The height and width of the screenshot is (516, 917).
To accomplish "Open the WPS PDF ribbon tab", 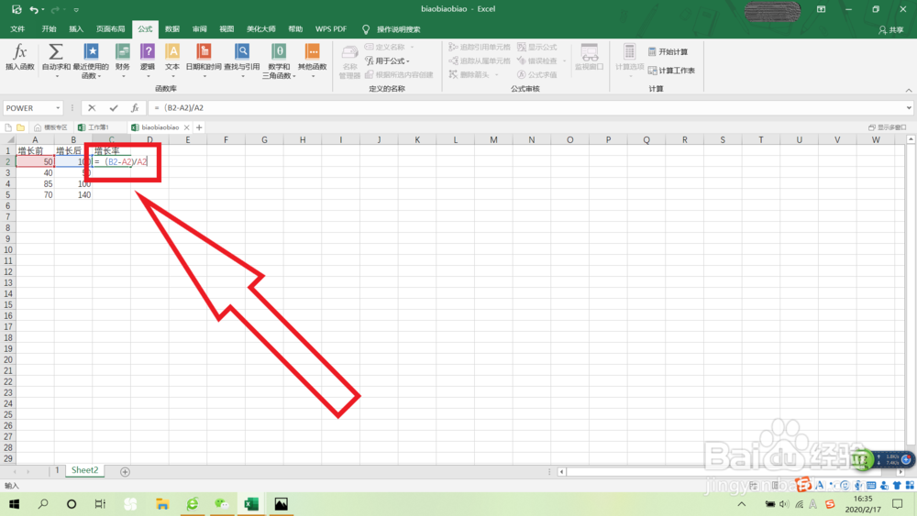I will pyautogui.click(x=331, y=29).
